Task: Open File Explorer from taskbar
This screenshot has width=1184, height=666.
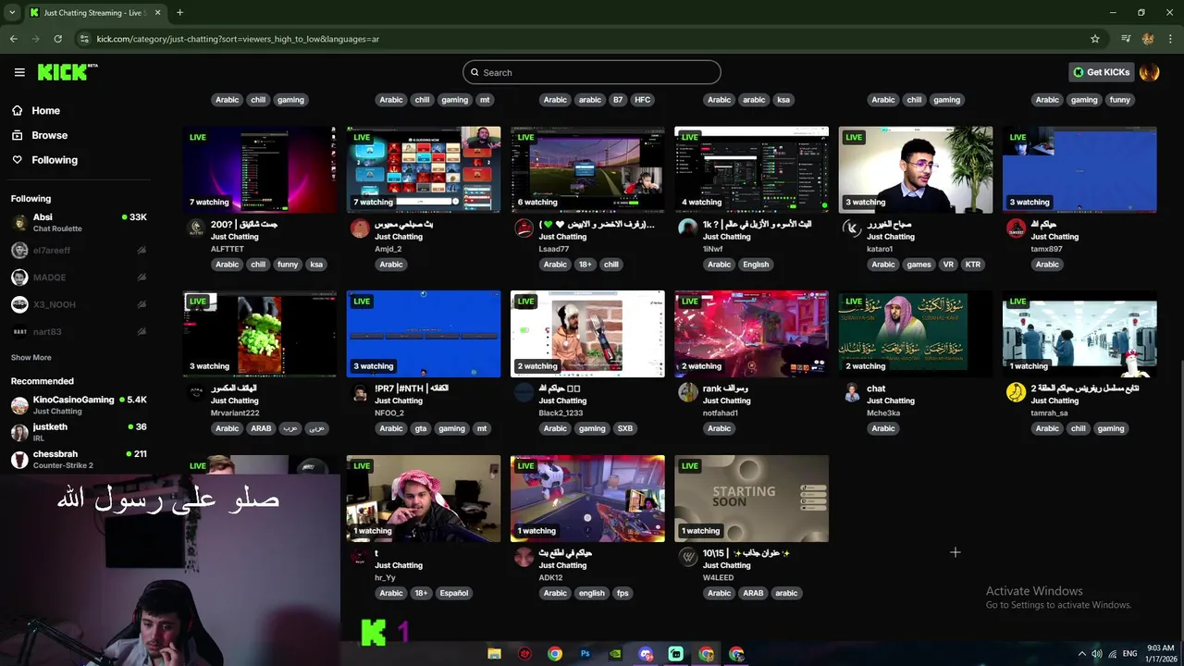Action: 494,654
